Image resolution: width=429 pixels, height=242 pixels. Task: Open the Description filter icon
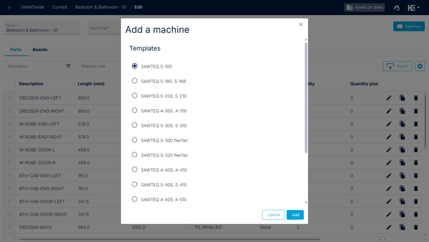[68, 66]
